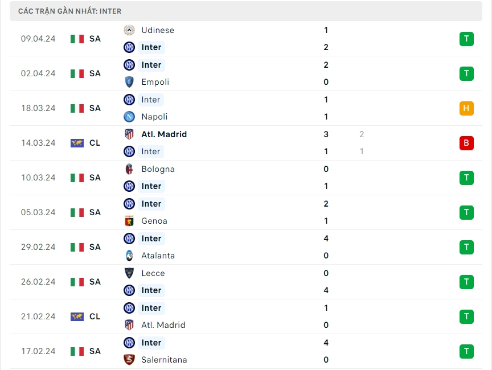
Task: Open the Salernitana team link
Action: click(164, 360)
